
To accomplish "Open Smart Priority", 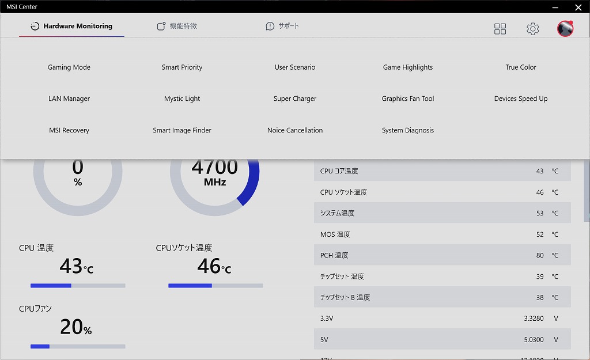I will point(181,67).
